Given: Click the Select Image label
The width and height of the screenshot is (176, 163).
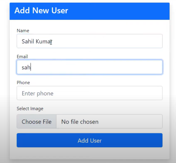Looking at the screenshot, I should [30, 108].
